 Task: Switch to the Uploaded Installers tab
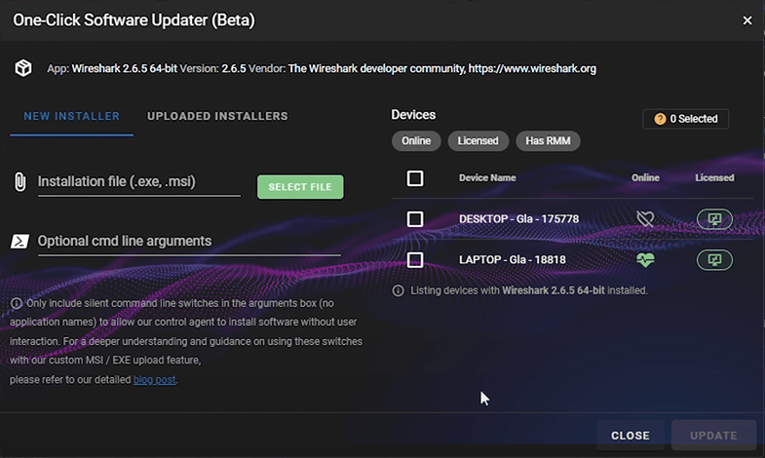(217, 117)
